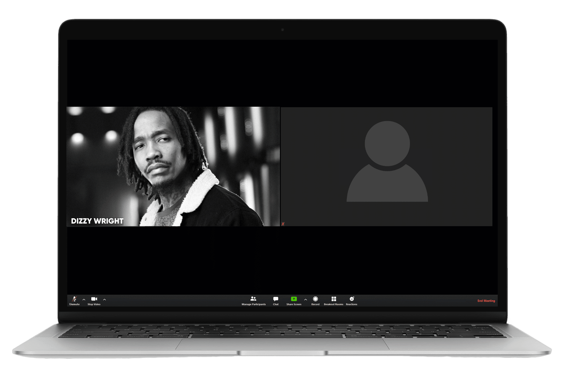Open the Chat bubble icon

click(x=276, y=299)
